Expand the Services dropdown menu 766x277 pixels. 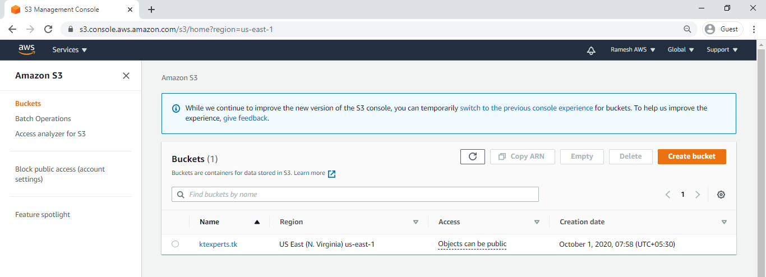click(70, 50)
